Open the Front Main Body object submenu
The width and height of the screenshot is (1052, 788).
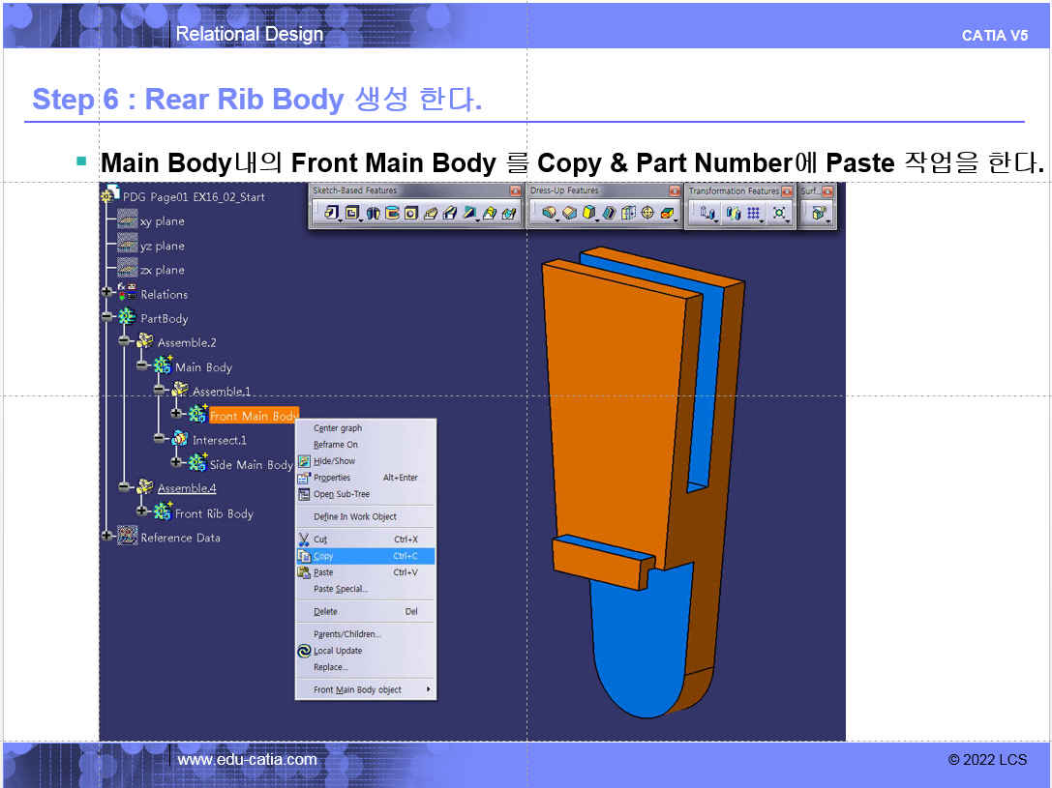point(364,689)
